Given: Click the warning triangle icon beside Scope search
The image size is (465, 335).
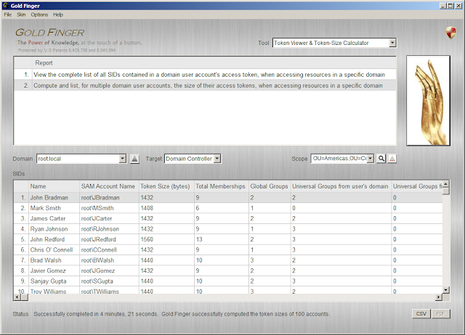Looking at the screenshot, I should pyautogui.click(x=392, y=159).
